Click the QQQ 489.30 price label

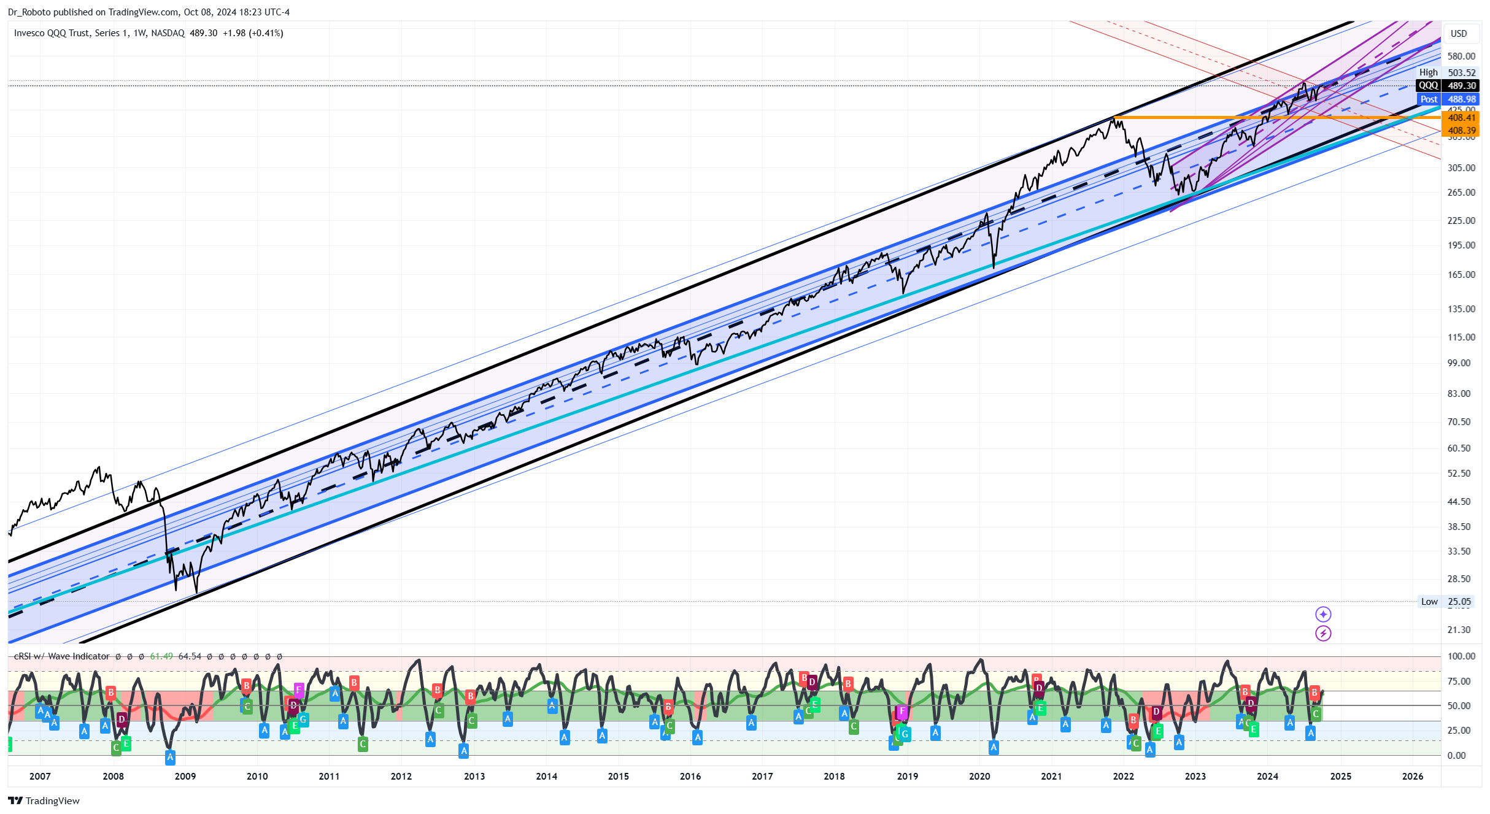[1448, 86]
